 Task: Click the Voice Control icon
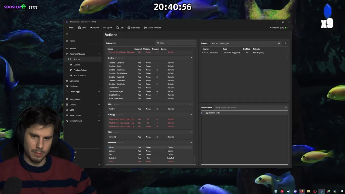(67, 115)
